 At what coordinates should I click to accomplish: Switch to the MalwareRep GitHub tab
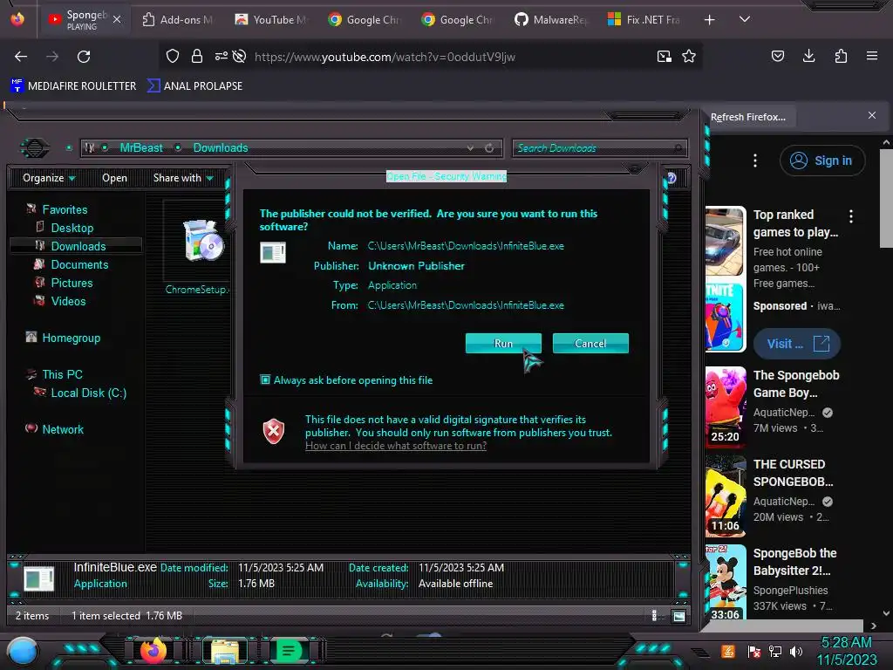click(551, 20)
